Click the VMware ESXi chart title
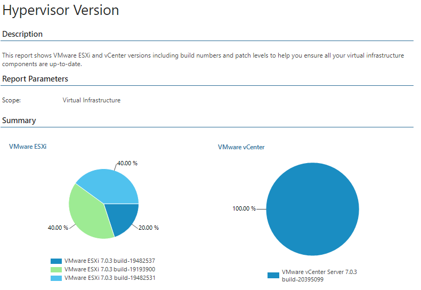 tap(28, 147)
